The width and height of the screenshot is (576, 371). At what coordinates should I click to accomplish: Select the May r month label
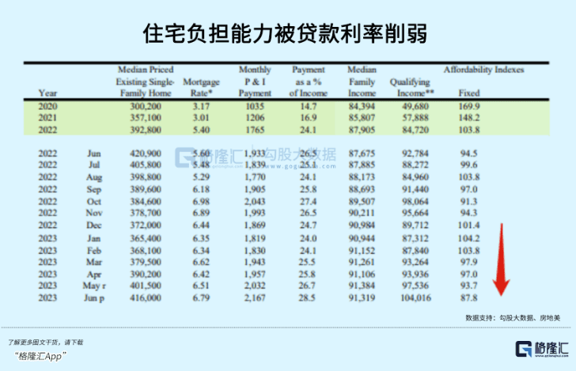click(94, 286)
